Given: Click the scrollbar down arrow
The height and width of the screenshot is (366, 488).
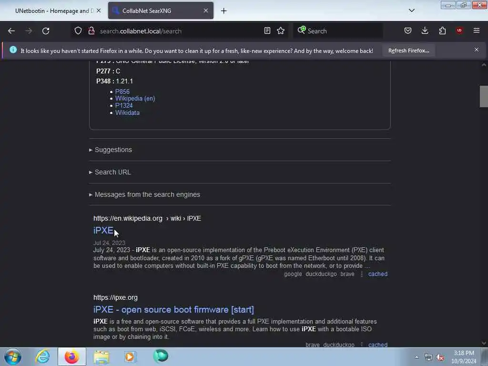Looking at the screenshot, I should (484, 343).
